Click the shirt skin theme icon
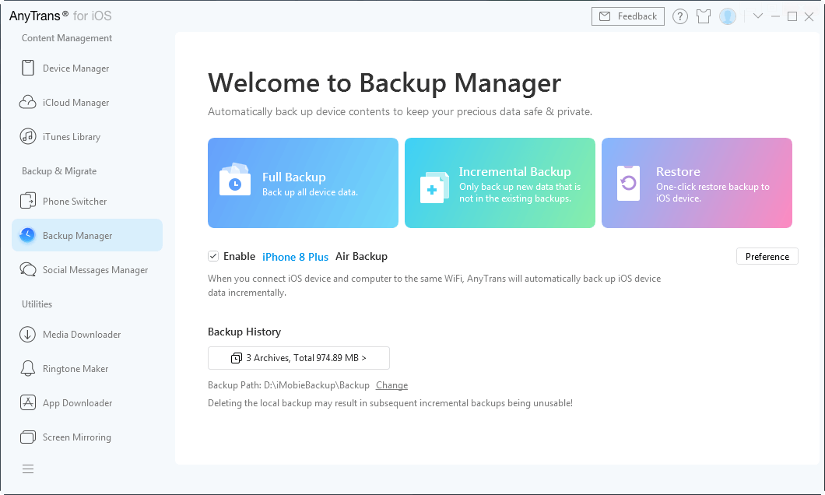 704,16
